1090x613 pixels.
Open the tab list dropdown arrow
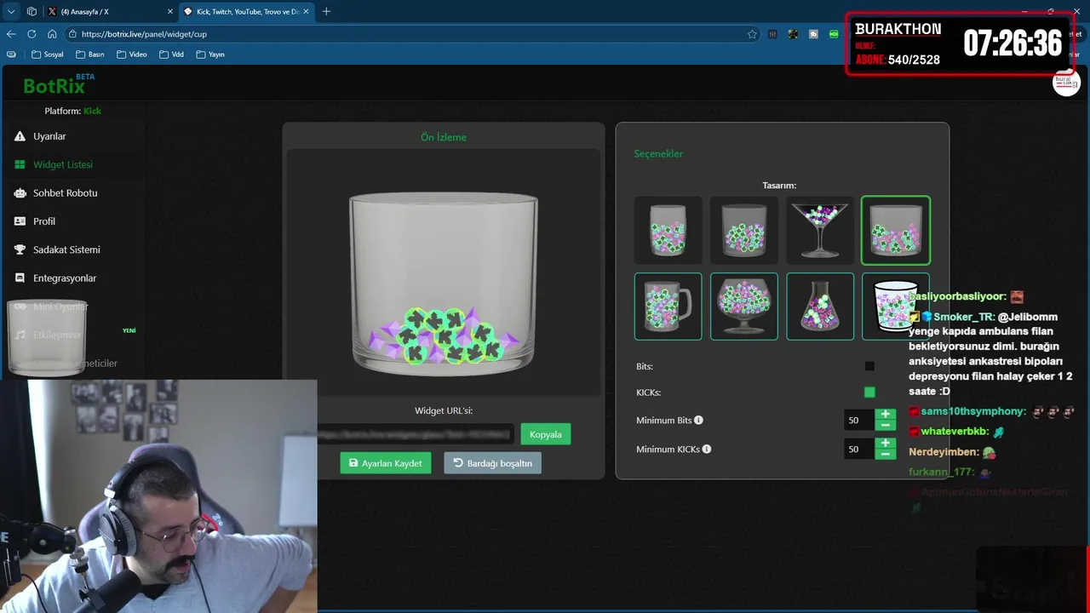(11, 12)
